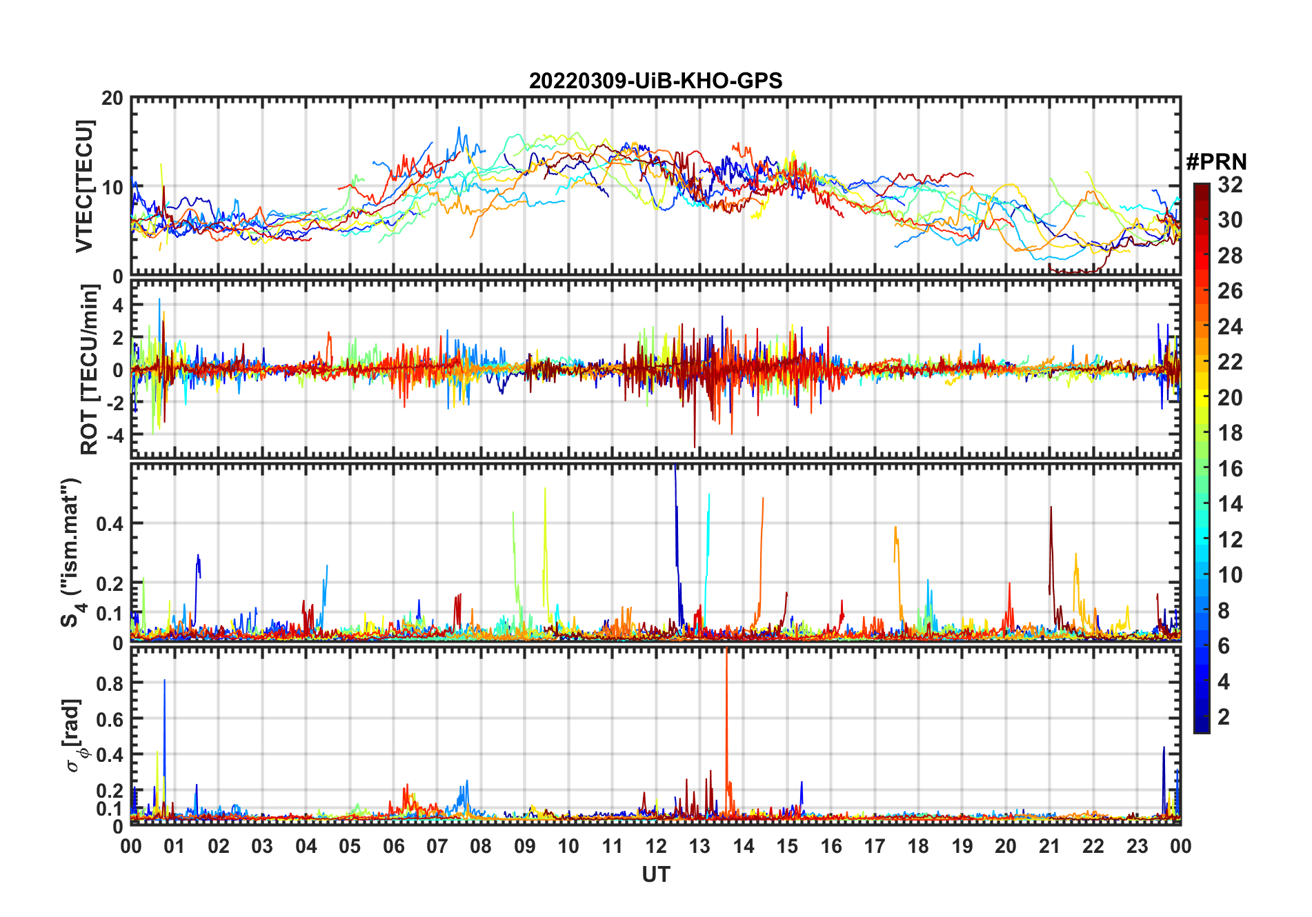1312x917 pixels.
Task: Click x-axis tick label 03
Action: pyautogui.click(x=262, y=846)
